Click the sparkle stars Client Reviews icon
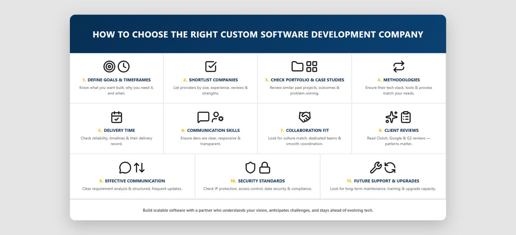The width and height of the screenshot is (516, 235). click(x=391, y=117)
